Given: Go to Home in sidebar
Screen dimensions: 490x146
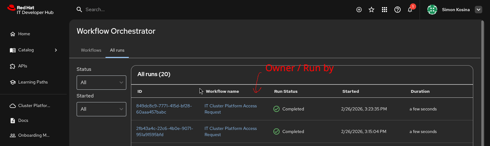Looking at the screenshot, I should pyautogui.click(x=24, y=34).
